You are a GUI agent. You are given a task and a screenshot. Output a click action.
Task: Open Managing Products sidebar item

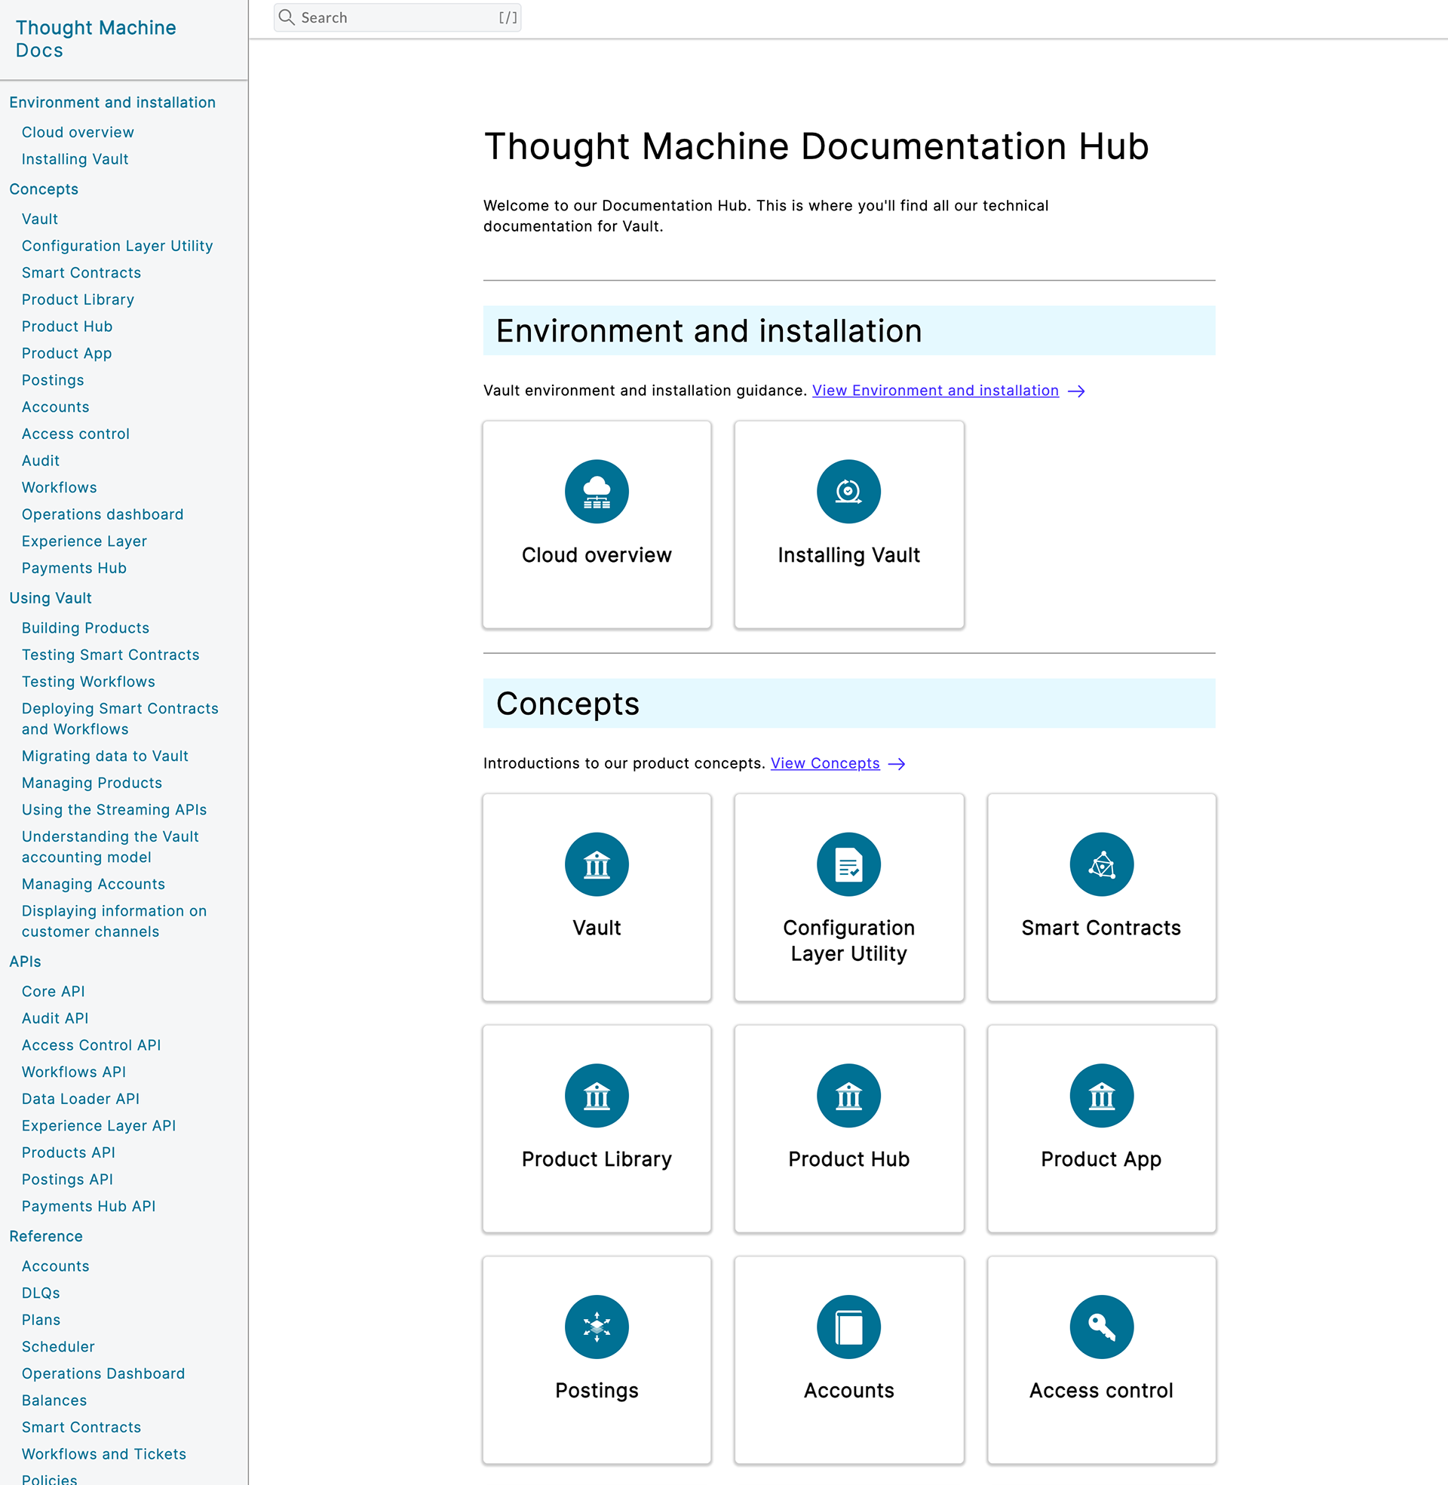[91, 783]
